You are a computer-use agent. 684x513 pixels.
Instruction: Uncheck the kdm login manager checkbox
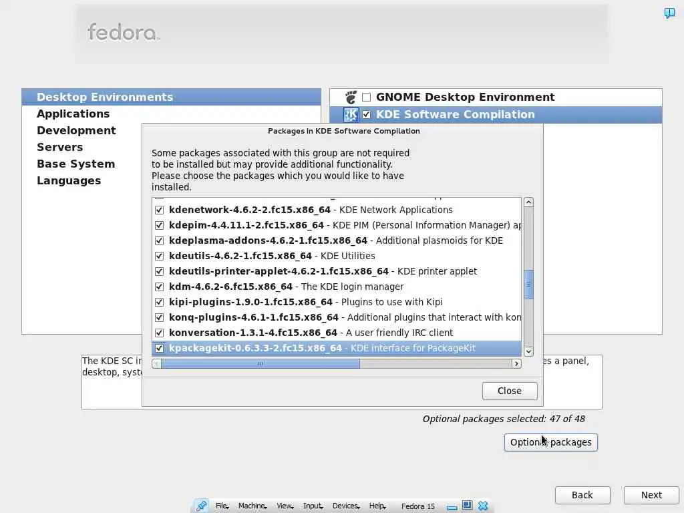coord(159,287)
